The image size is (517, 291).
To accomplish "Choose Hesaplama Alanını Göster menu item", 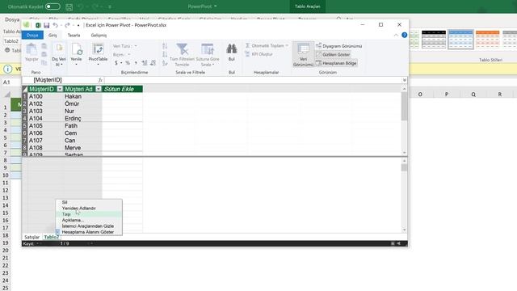I will coord(89,232).
